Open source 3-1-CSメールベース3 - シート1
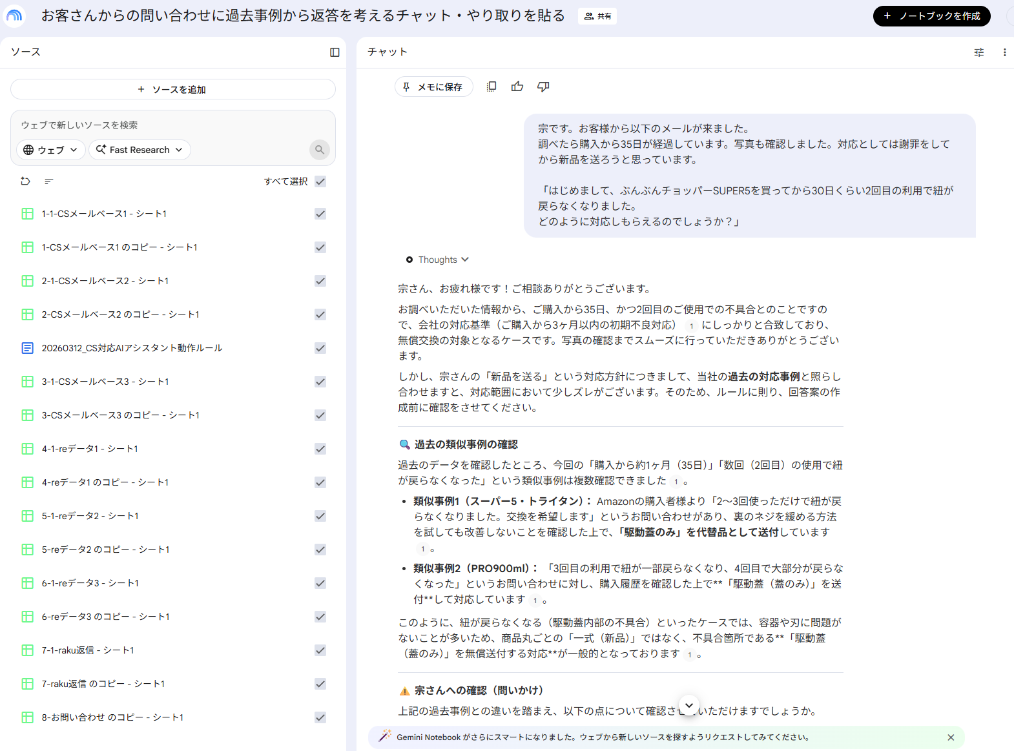 point(105,382)
